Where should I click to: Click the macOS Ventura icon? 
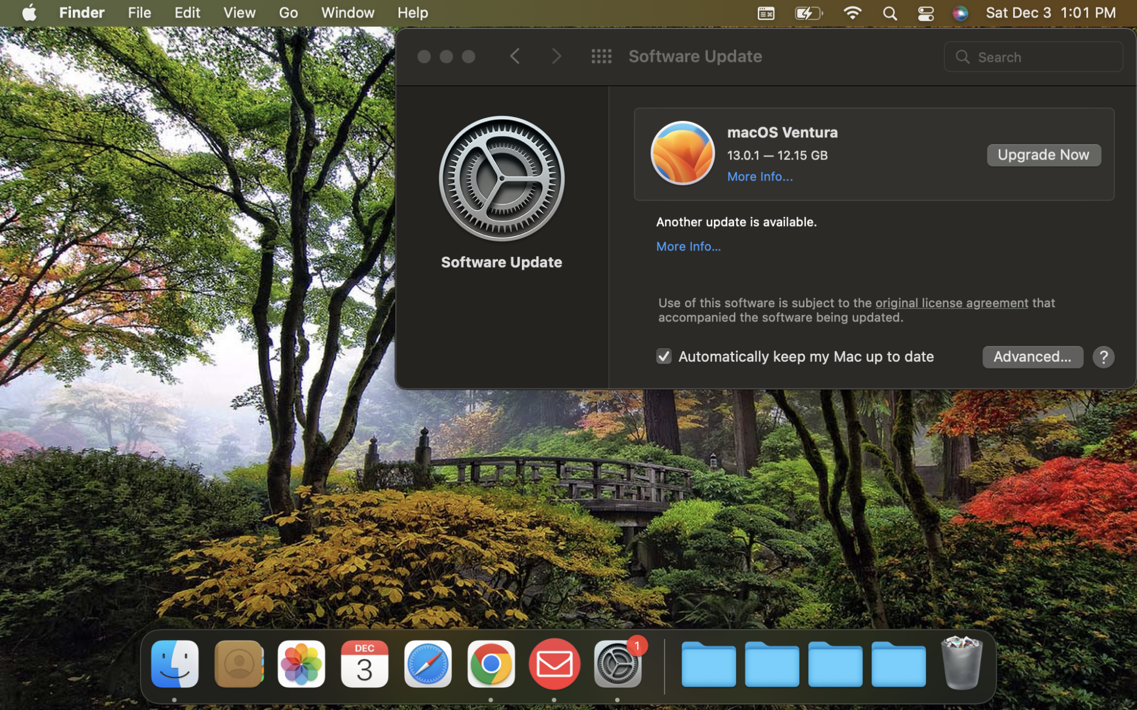point(682,153)
